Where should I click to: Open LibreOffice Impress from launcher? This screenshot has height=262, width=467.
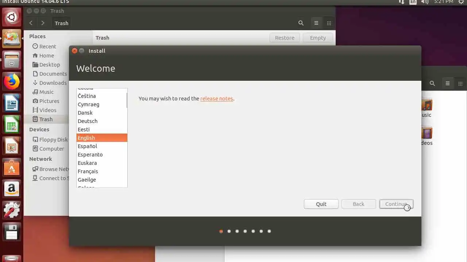(x=12, y=146)
